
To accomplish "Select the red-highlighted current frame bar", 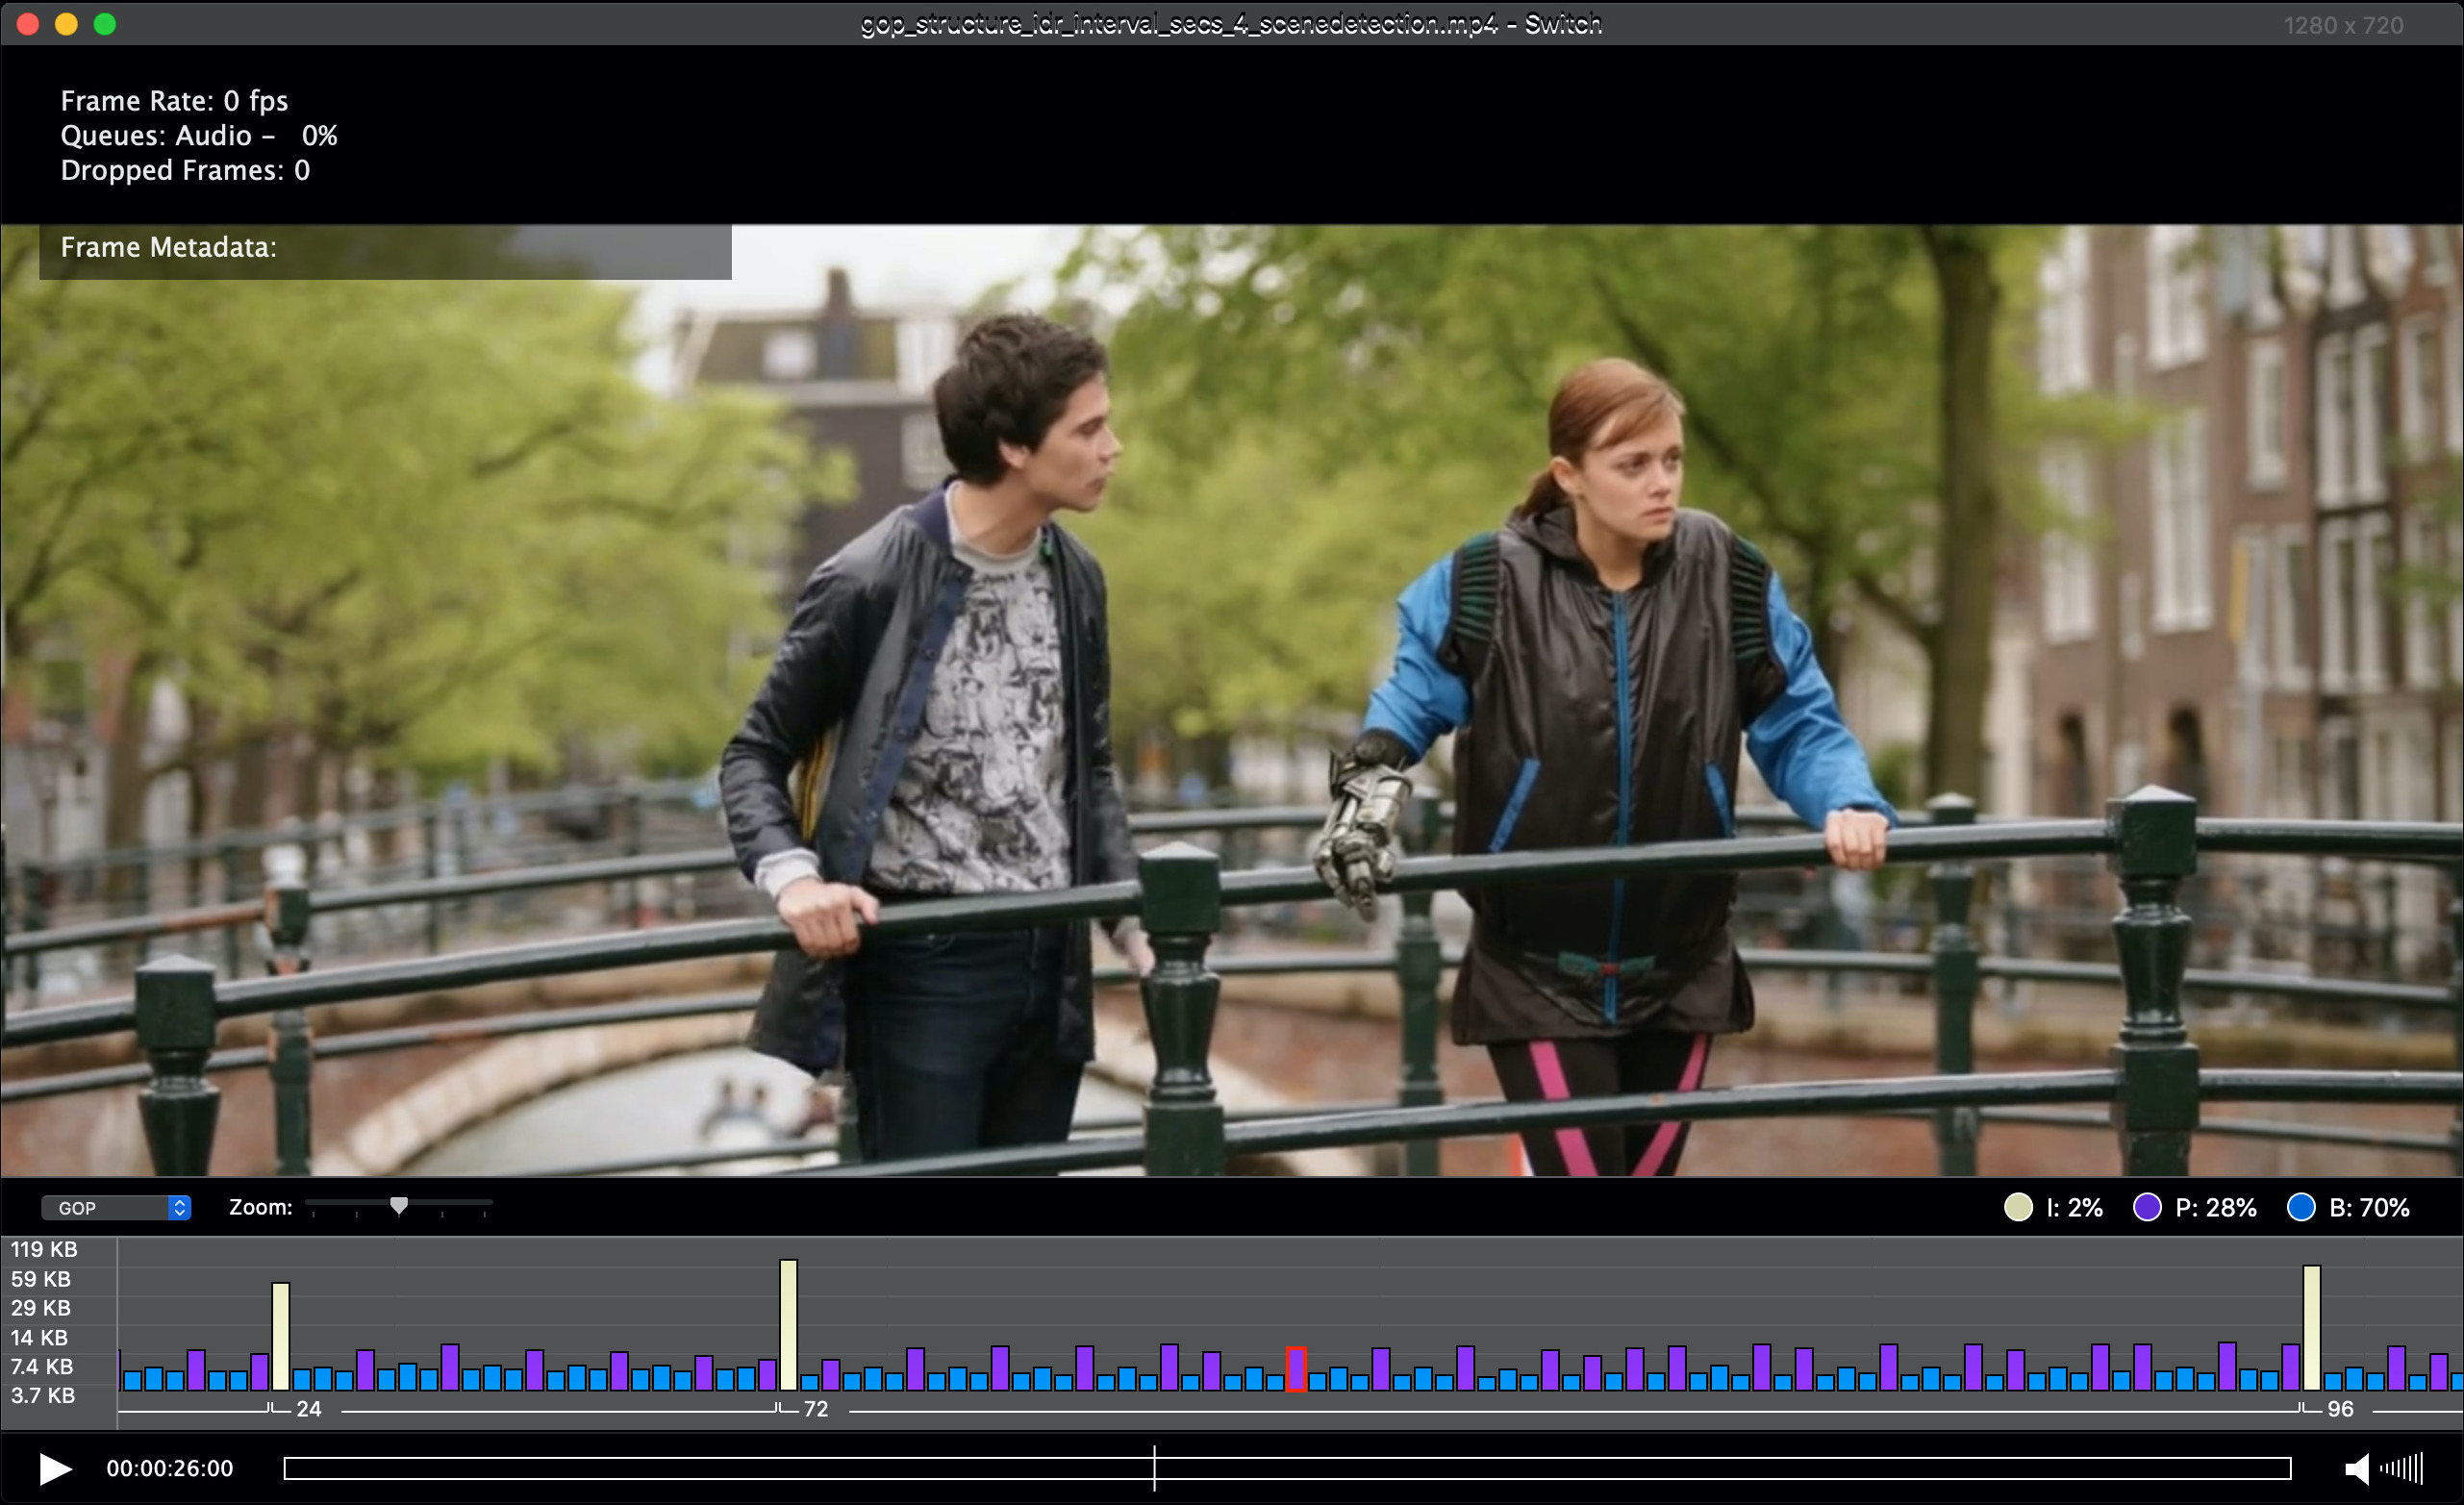I will (x=1296, y=1369).
